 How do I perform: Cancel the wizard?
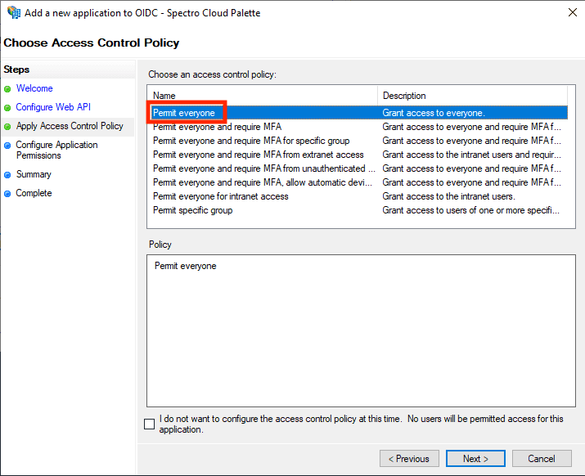(542, 459)
